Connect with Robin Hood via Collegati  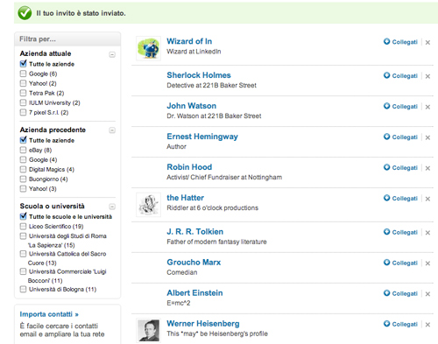pyautogui.click(x=400, y=168)
